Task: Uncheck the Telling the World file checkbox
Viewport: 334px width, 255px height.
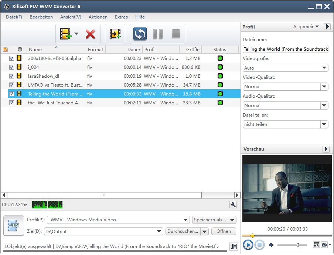Action: click(11, 94)
